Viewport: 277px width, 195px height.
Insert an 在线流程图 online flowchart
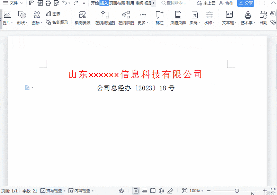105,18
